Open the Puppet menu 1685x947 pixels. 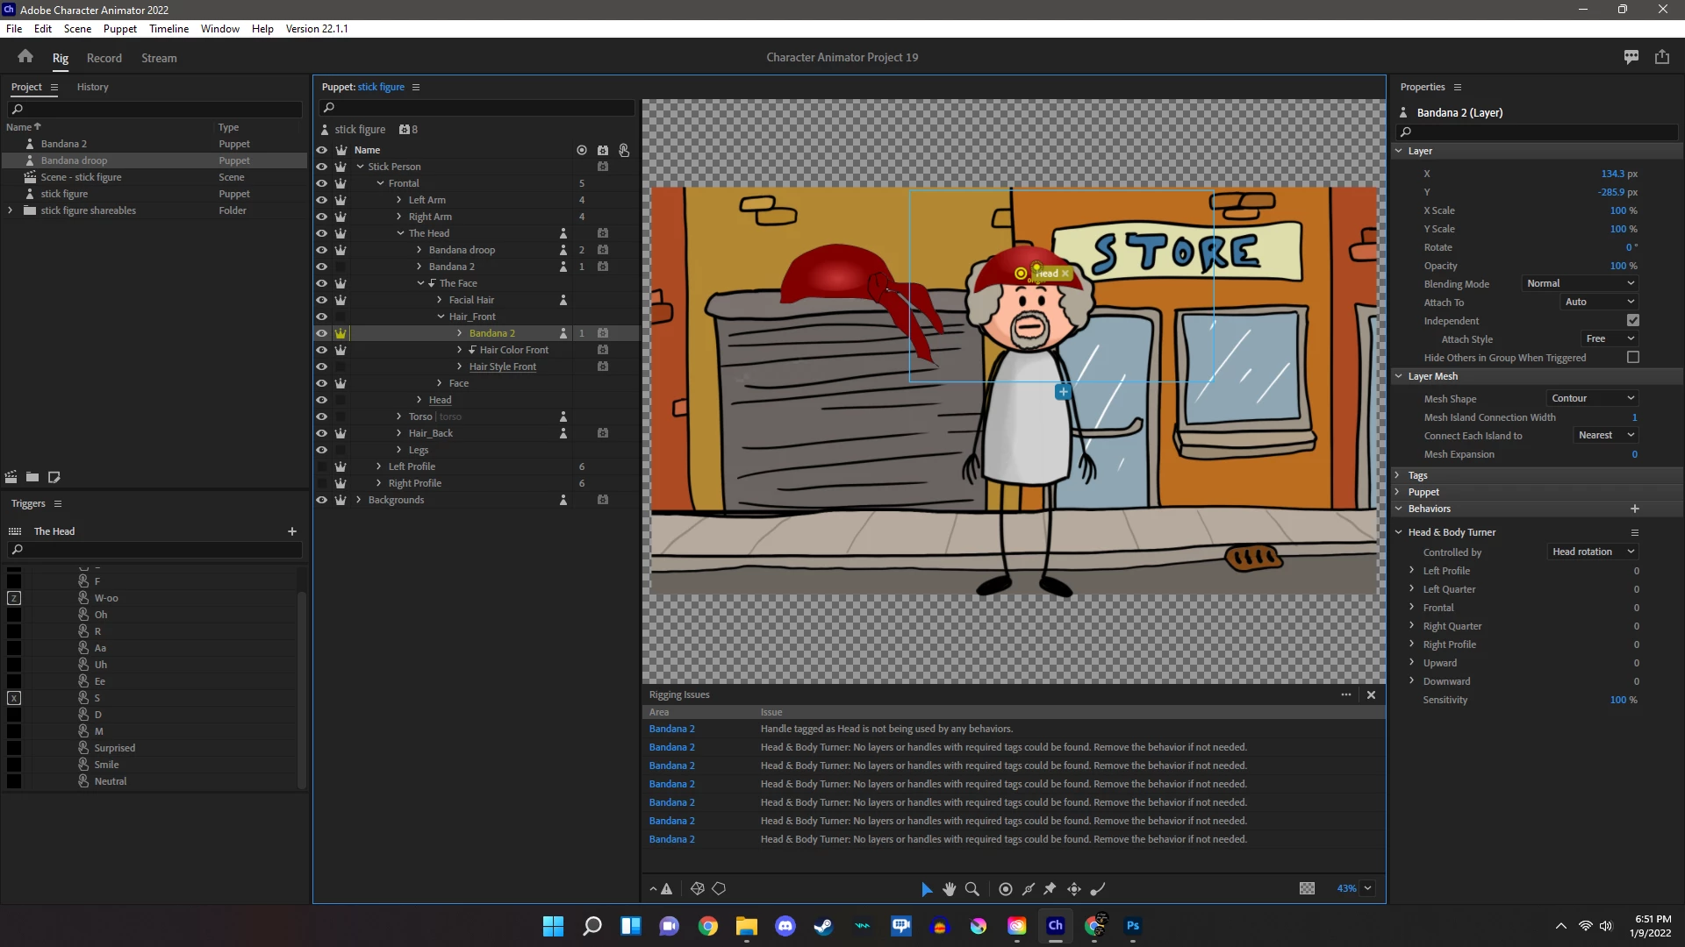pyautogui.click(x=119, y=28)
